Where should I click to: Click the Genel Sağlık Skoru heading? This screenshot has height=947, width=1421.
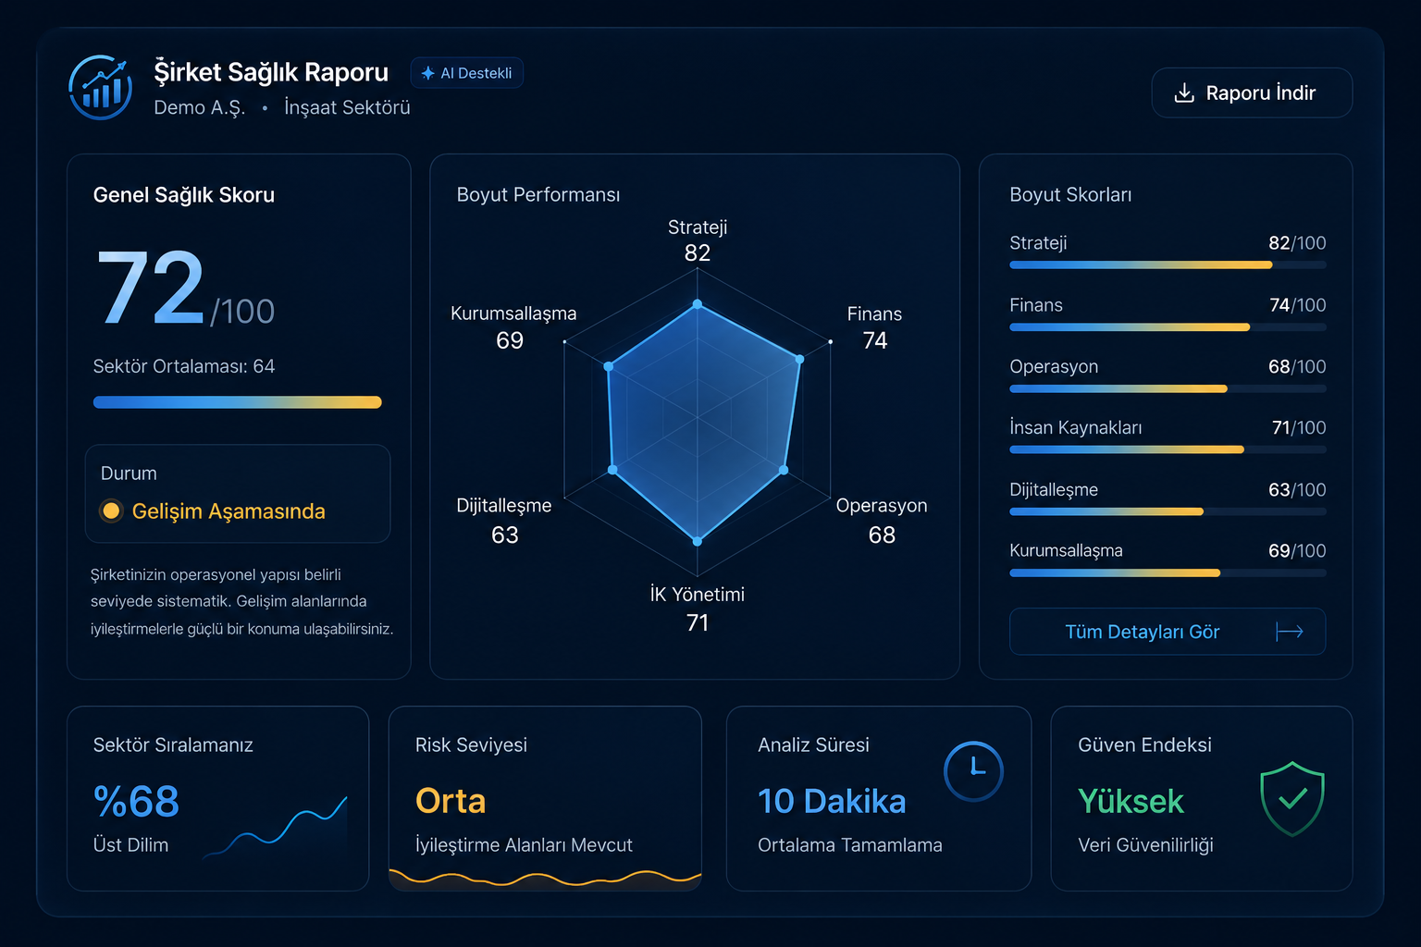click(x=184, y=195)
